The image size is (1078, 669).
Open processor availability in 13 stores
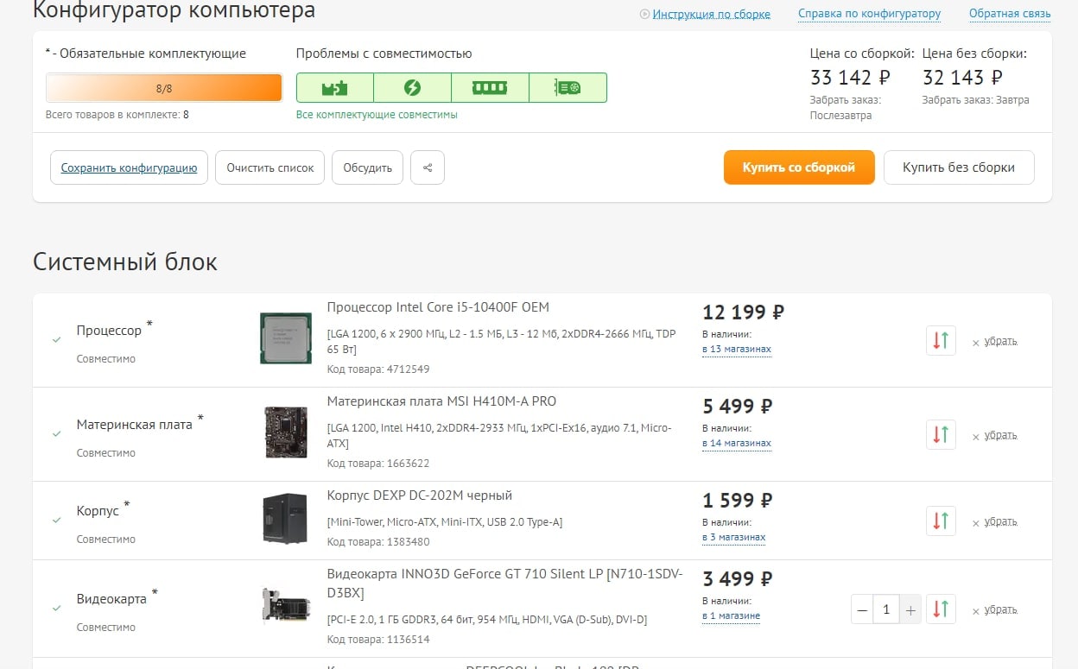click(736, 350)
